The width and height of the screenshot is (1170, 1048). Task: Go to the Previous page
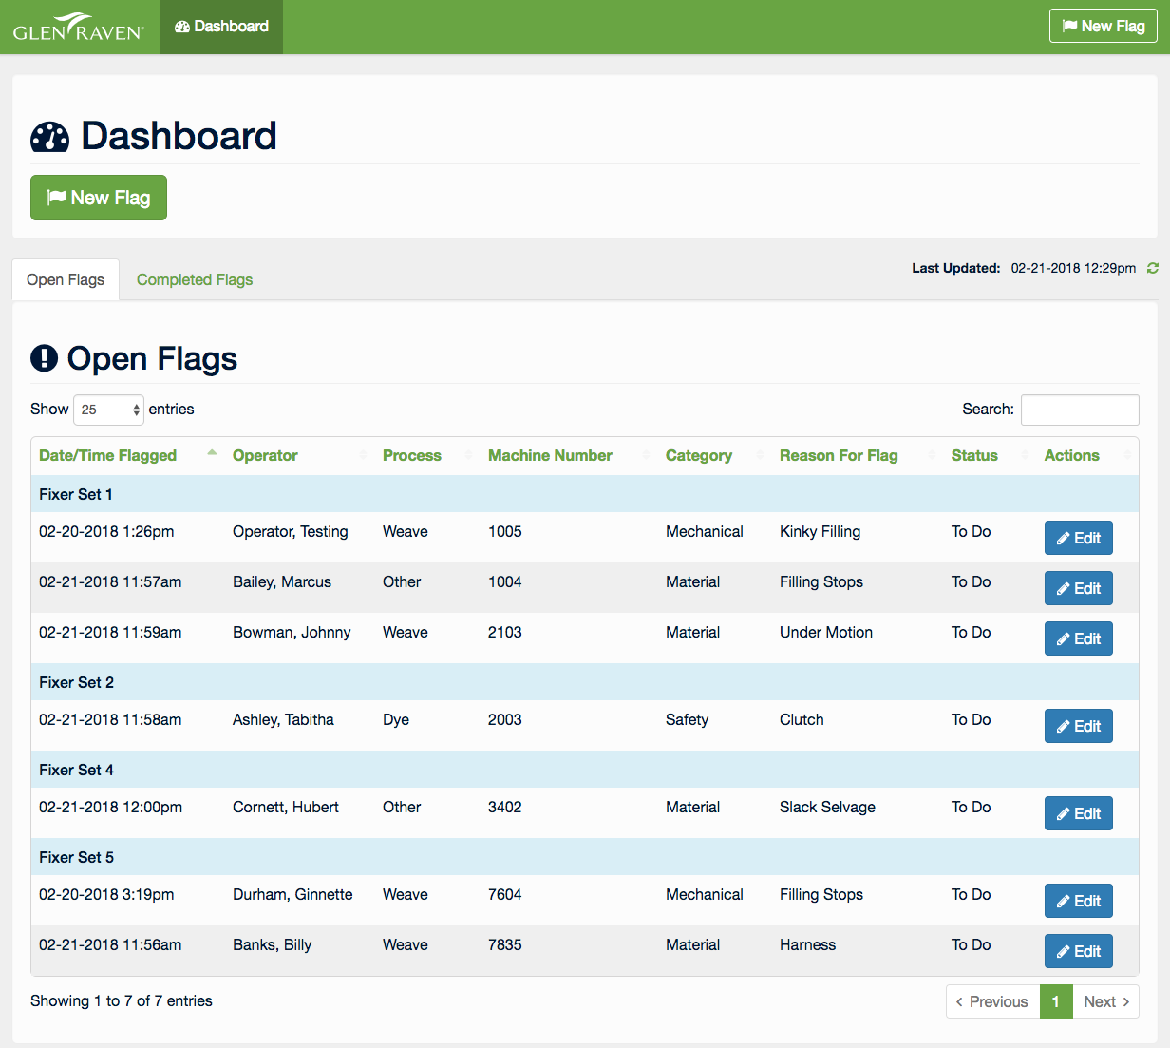point(992,1001)
